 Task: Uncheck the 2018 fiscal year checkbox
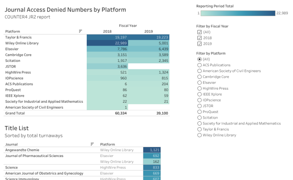tap(199, 38)
